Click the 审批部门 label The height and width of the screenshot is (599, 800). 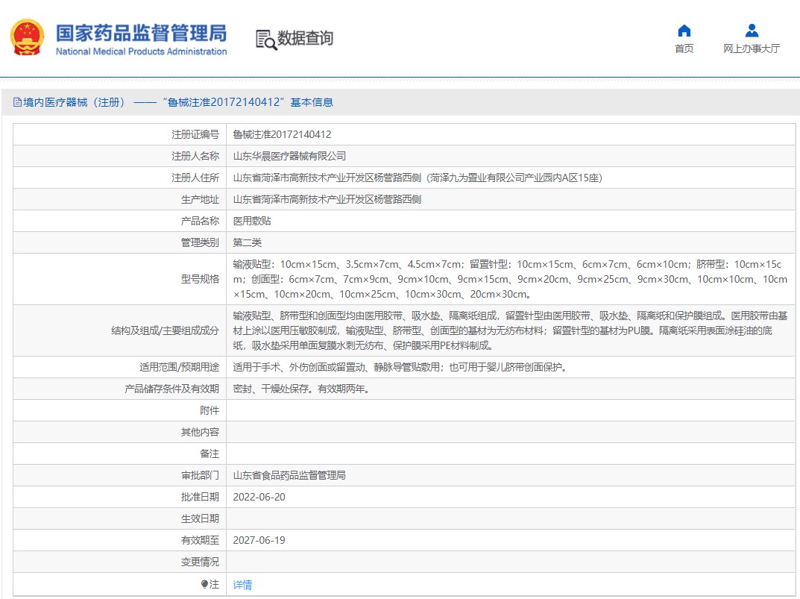[200, 475]
